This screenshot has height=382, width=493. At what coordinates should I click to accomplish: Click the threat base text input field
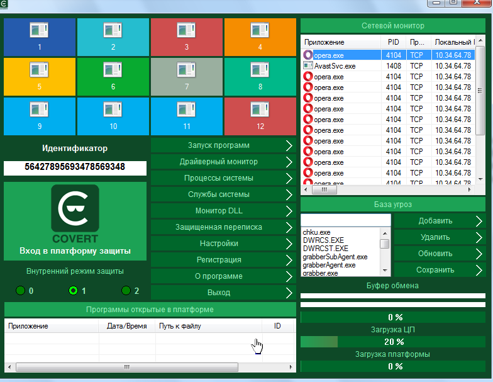pos(345,220)
